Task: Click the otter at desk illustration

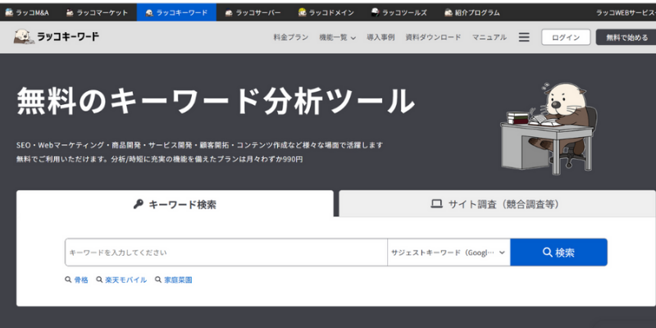Action: point(548,129)
